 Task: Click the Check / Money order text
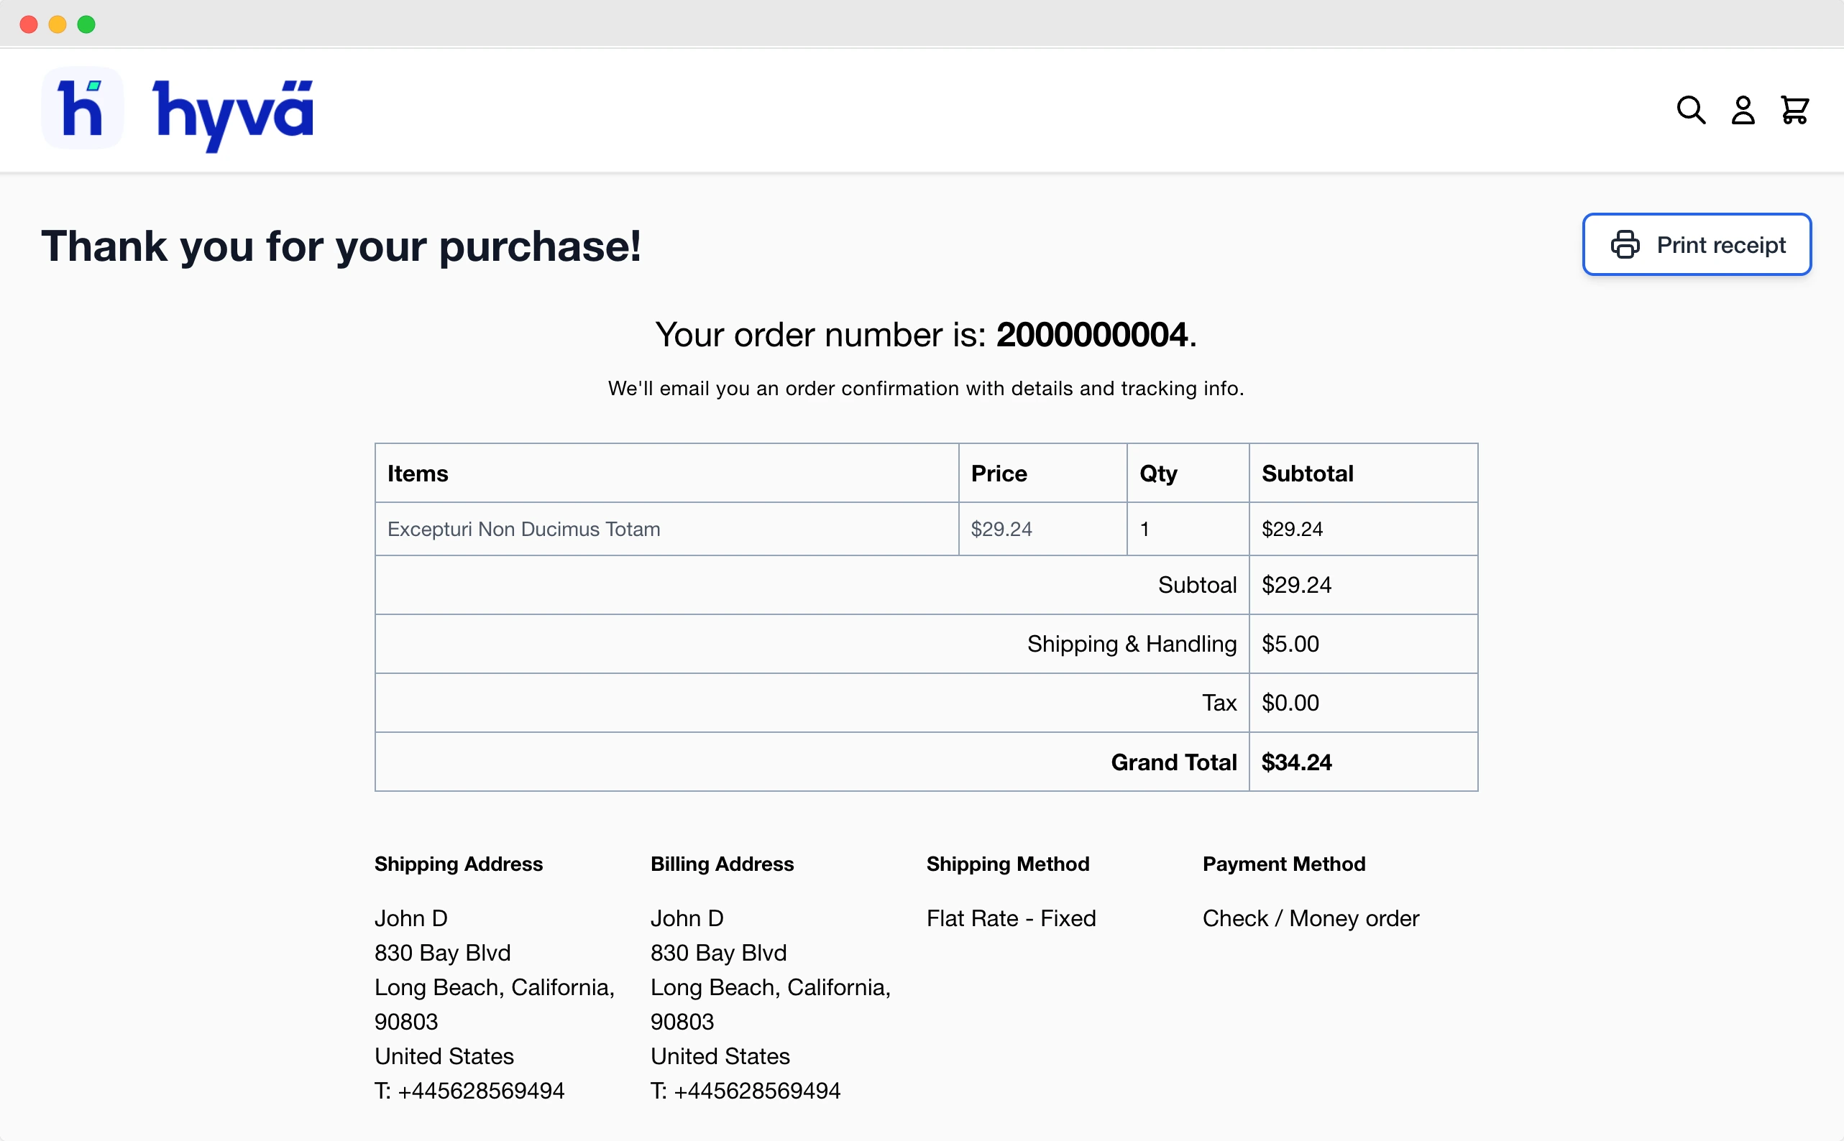(x=1311, y=918)
